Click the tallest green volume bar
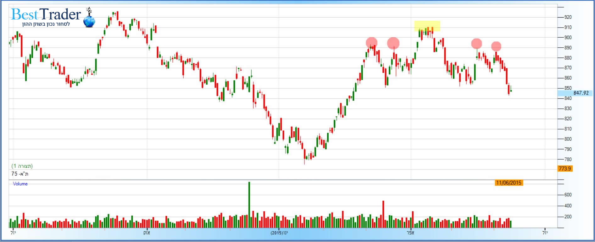The height and width of the screenshot is (242, 595). pyautogui.click(x=249, y=204)
